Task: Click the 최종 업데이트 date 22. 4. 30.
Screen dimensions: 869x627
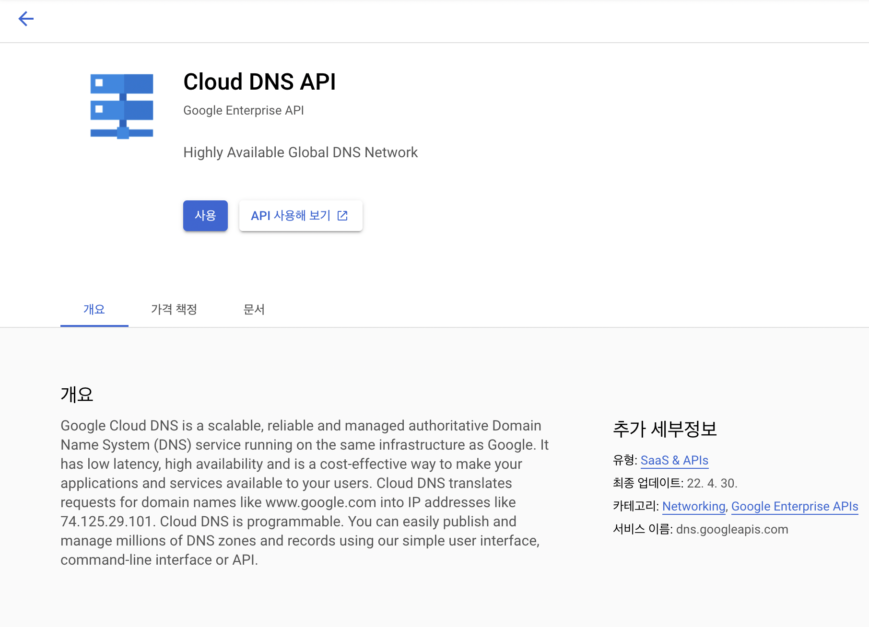Action: coord(712,483)
